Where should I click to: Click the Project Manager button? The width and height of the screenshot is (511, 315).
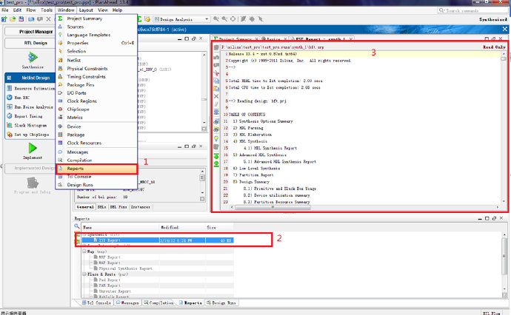coord(30,32)
